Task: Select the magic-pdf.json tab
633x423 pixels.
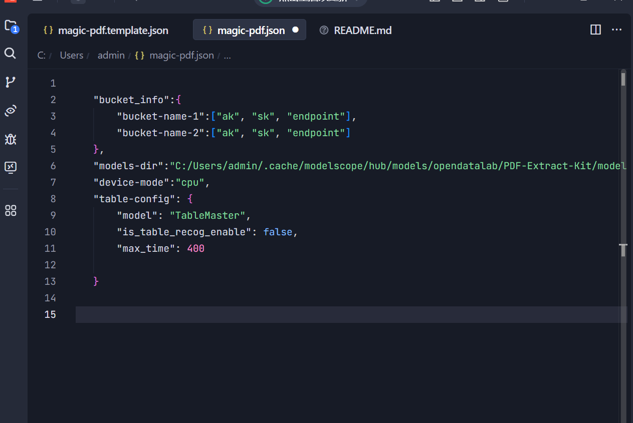Action: point(250,30)
